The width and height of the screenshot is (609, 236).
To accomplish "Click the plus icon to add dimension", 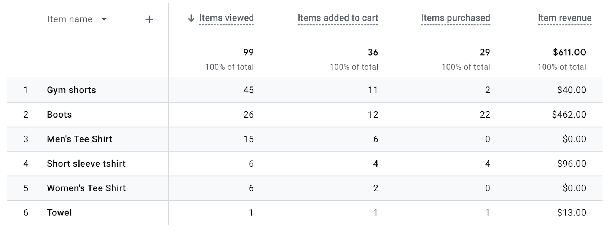I will (x=149, y=19).
